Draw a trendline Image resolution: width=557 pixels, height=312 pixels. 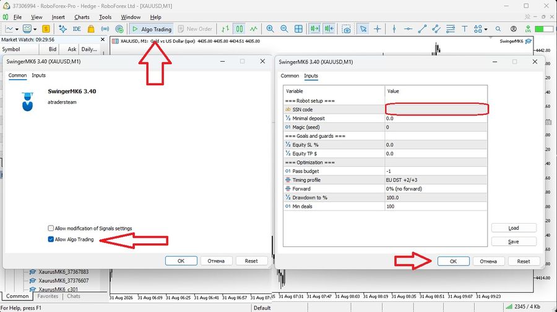pos(422,29)
